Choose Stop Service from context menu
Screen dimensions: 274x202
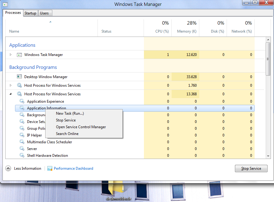click(x=84, y=120)
